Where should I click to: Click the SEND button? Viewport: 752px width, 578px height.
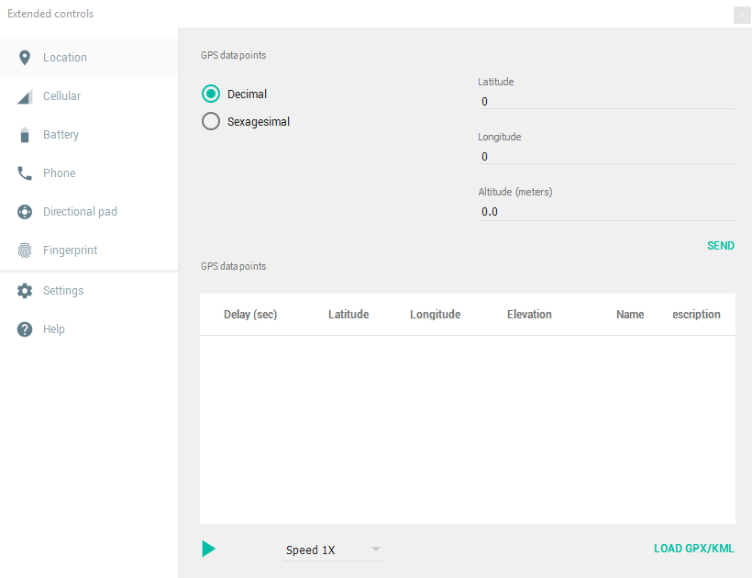pyautogui.click(x=720, y=246)
